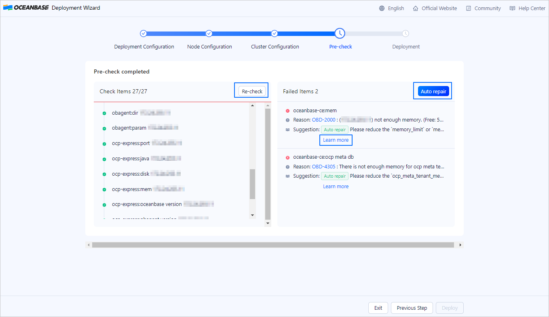Click the Re-check button
The image size is (549, 317).
click(252, 91)
